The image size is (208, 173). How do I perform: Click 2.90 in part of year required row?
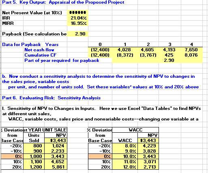tap(170, 60)
